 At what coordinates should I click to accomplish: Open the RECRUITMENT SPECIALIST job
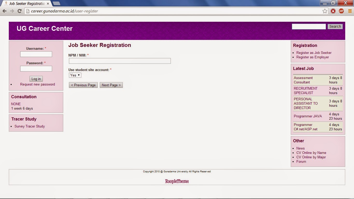point(306,91)
